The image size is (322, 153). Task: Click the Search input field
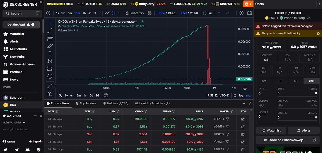point(22,13)
